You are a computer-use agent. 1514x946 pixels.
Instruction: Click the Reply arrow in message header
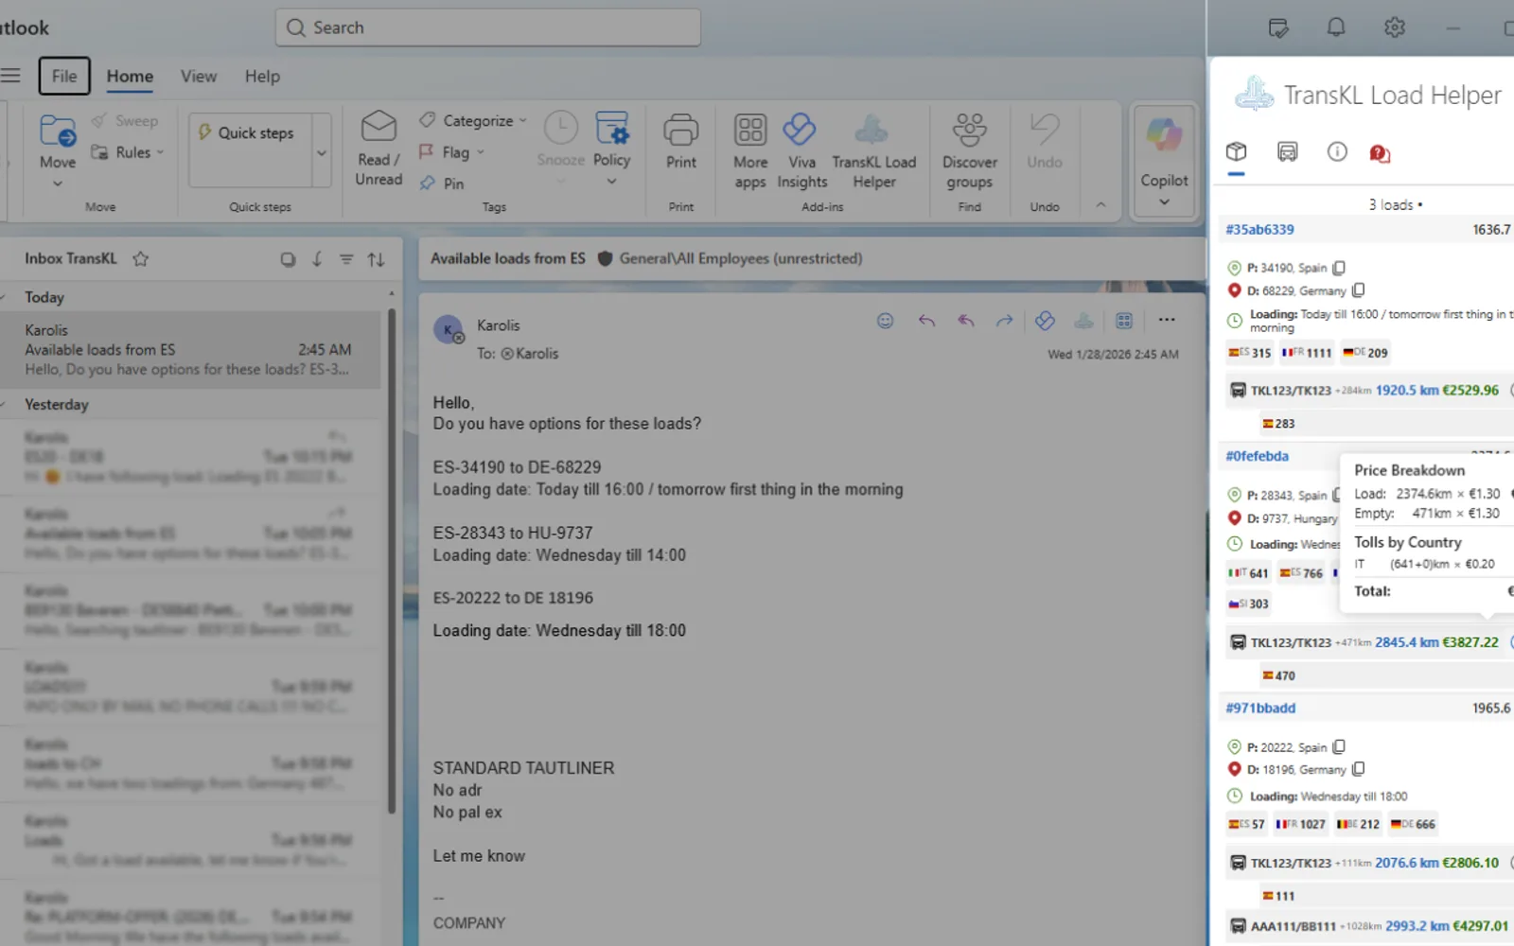click(926, 321)
